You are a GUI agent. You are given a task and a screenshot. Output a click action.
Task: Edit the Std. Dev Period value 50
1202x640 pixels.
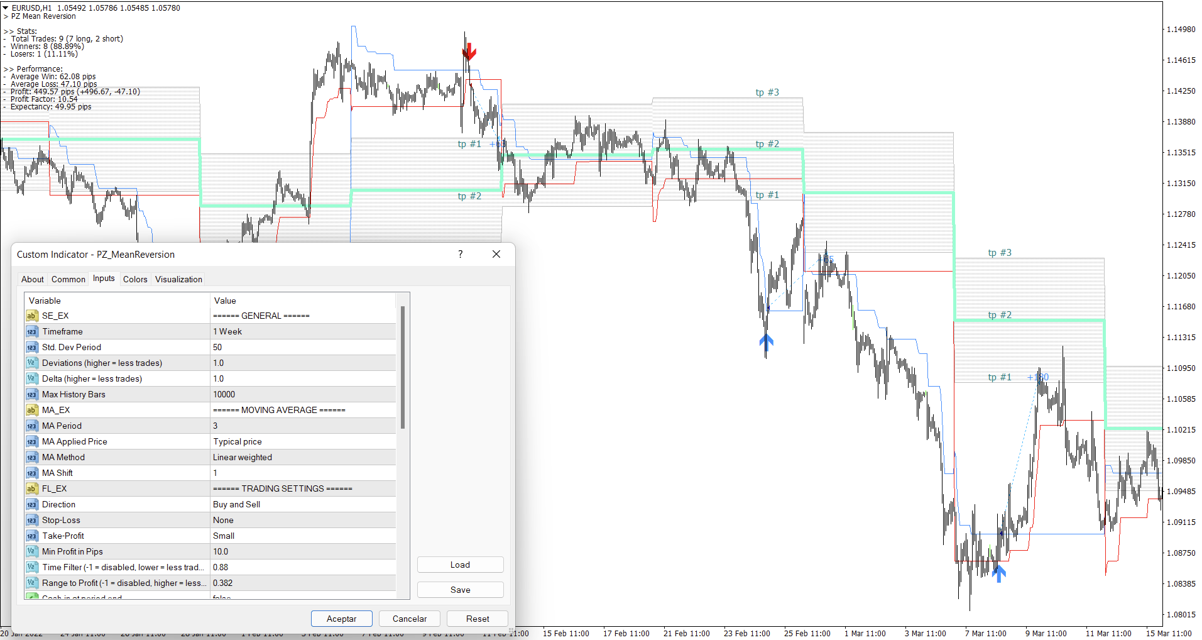pos(303,347)
